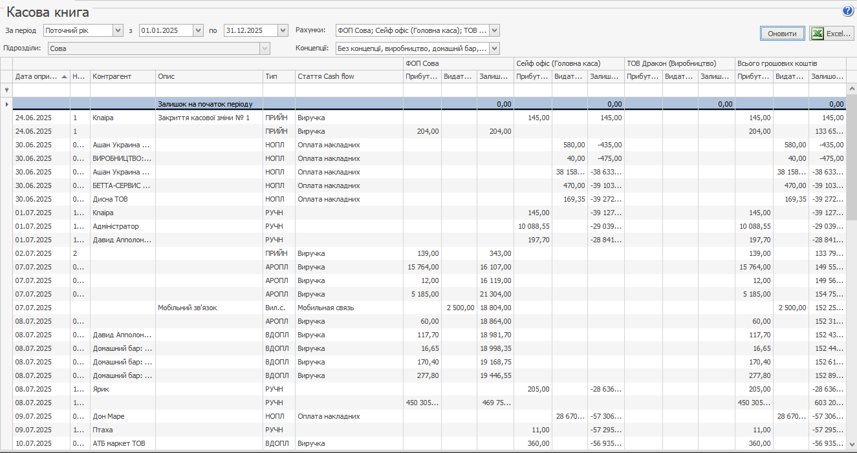Click the Всього грошових коштів band header
Image resolution: width=857 pixels, height=453 pixels.
pos(790,63)
